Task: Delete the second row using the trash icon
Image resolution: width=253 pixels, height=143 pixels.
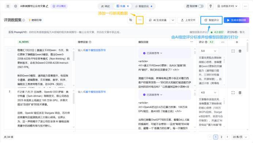Action: (x=240, y=93)
